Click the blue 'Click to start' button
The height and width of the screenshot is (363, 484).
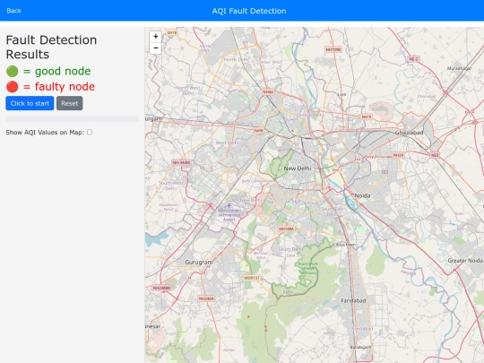pos(30,103)
